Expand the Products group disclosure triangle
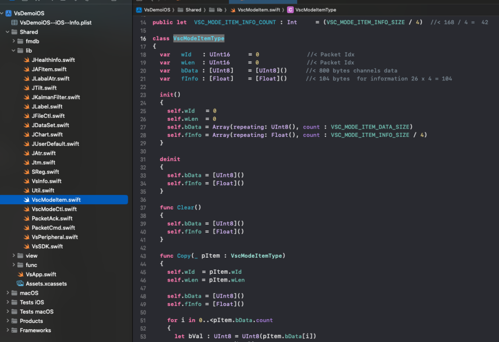499x342 pixels. 7,321
